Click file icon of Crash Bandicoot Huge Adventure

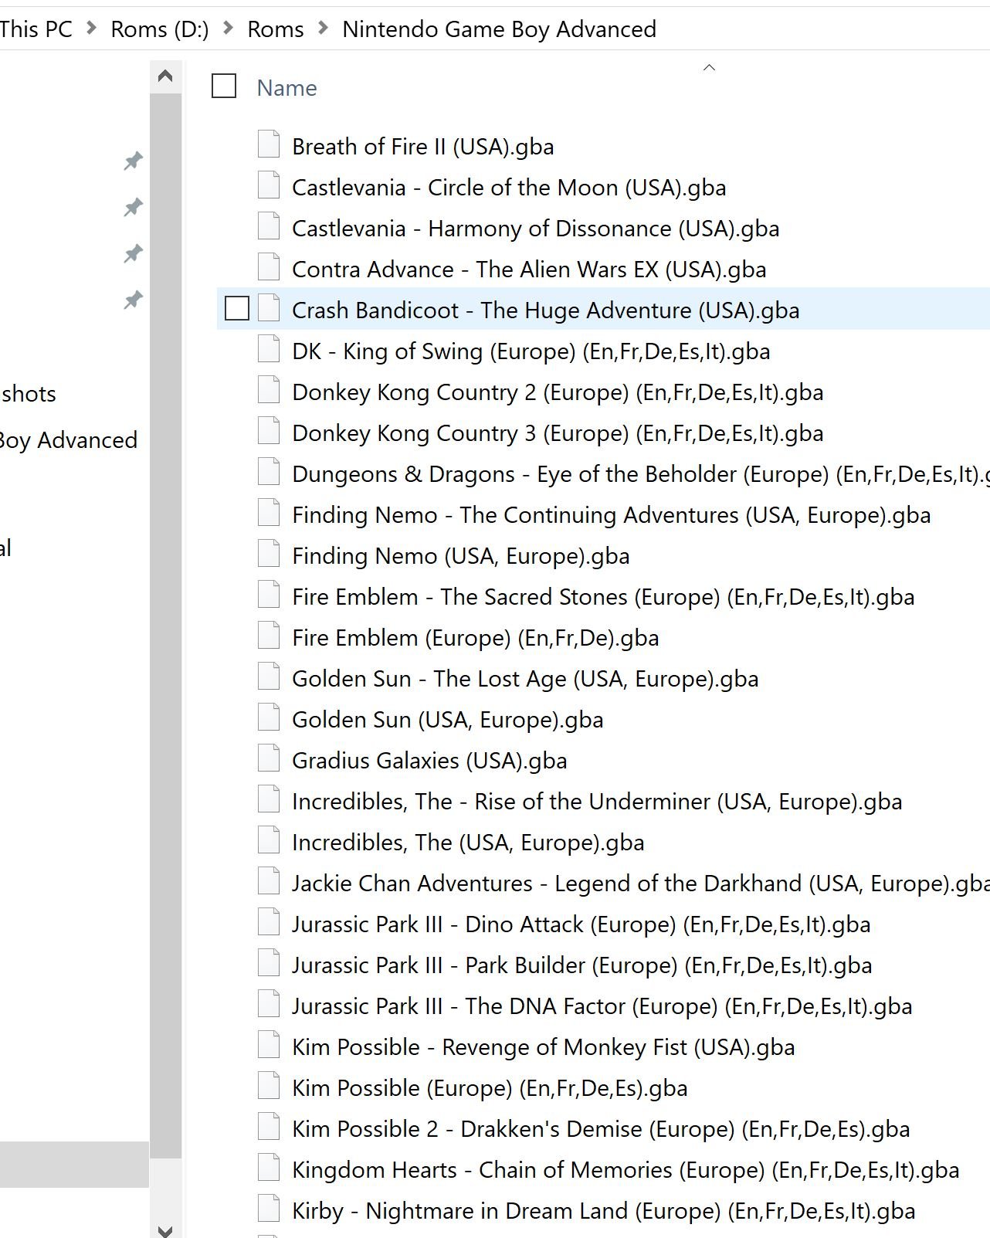tap(268, 308)
